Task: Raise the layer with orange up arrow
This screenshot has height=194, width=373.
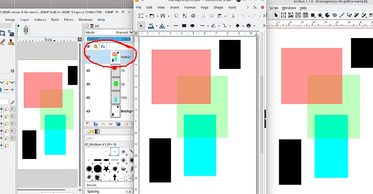Action: [x=103, y=124]
